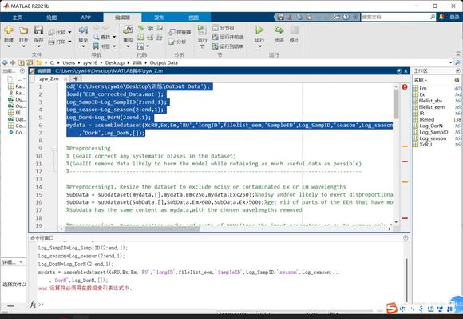
Task: Click the Wrap comments icon
Action: pyautogui.click(x=160, y=28)
